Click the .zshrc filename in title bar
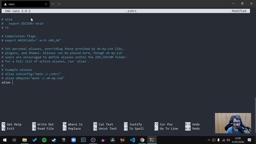The height and width of the screenshot is (144, 256). [131, 11]
